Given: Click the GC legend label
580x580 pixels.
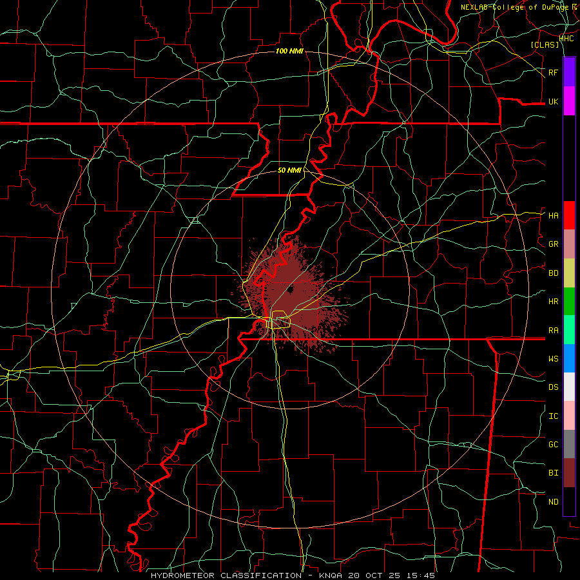Looking at the screenshot, I should point(553,444).
